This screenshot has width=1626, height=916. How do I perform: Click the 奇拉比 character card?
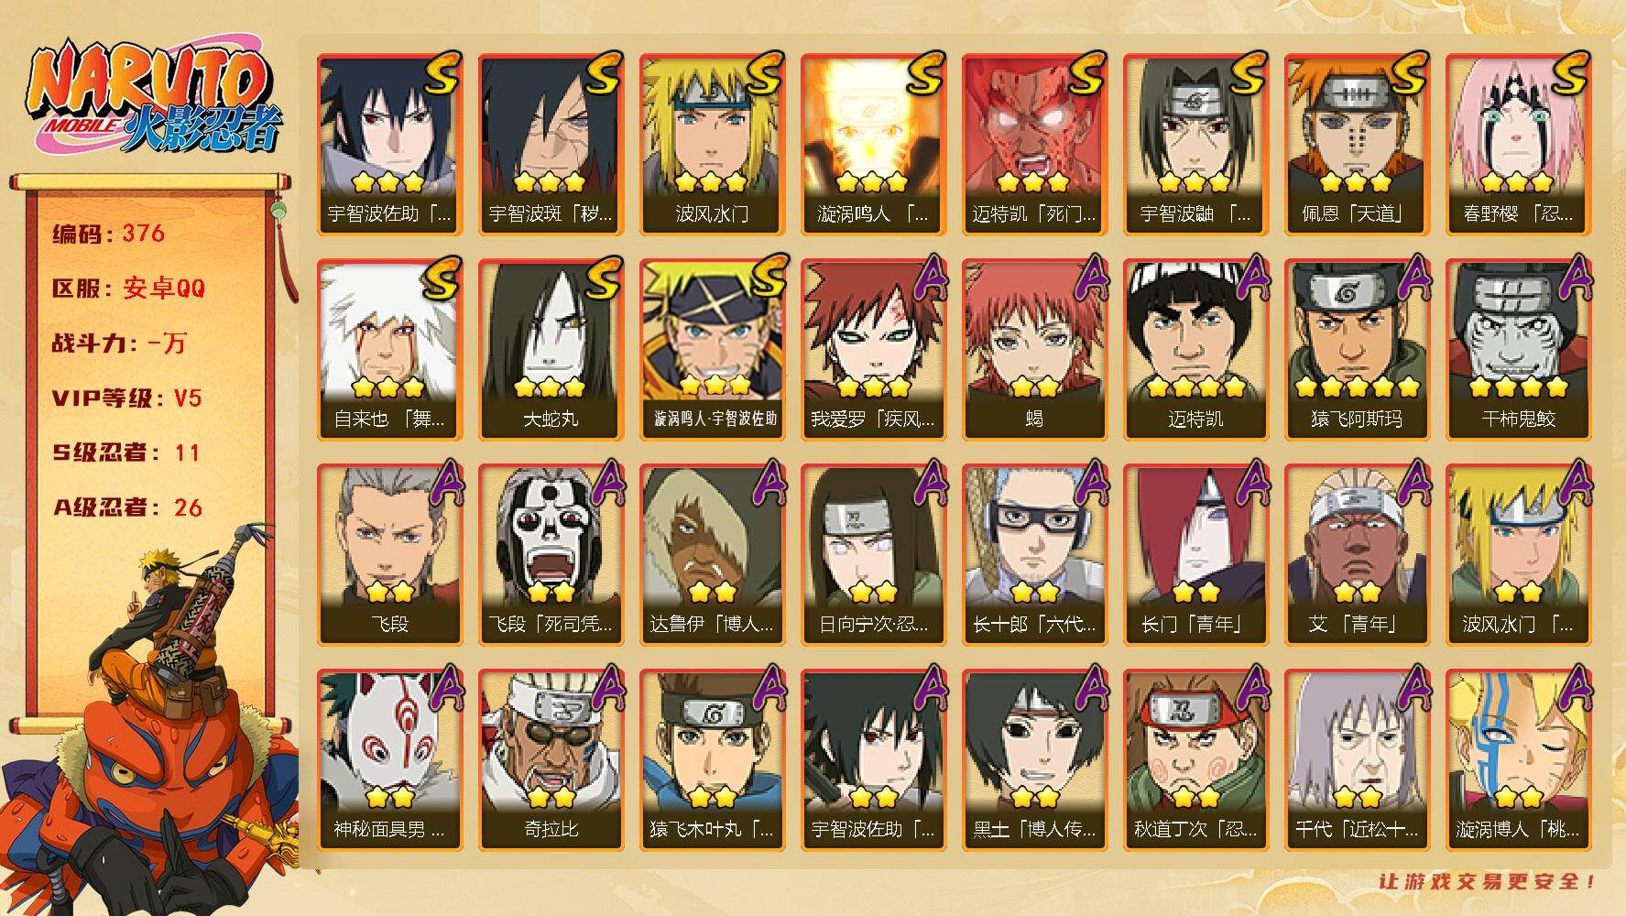[x=550, y=760]
